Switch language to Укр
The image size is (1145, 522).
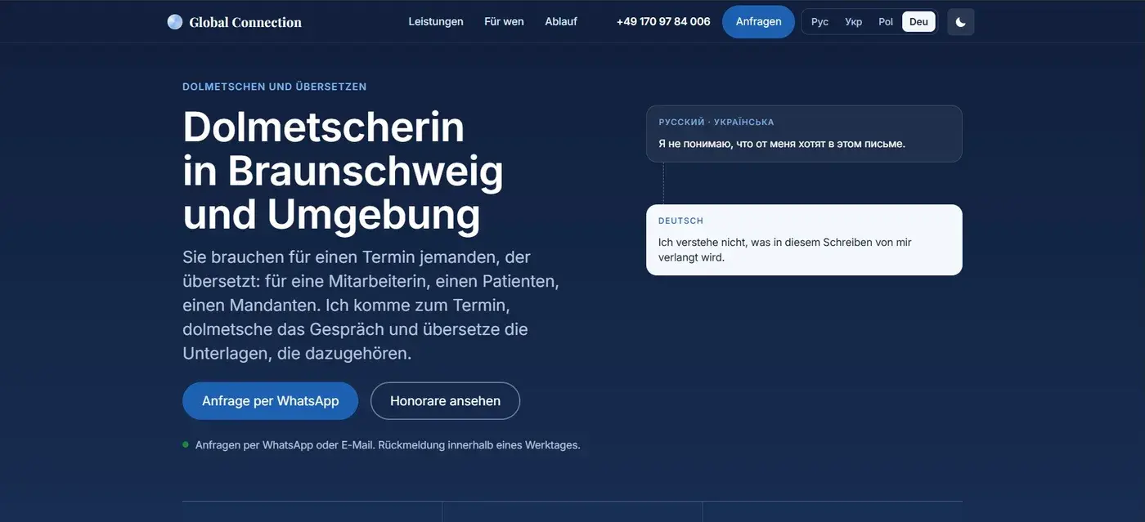854,22
